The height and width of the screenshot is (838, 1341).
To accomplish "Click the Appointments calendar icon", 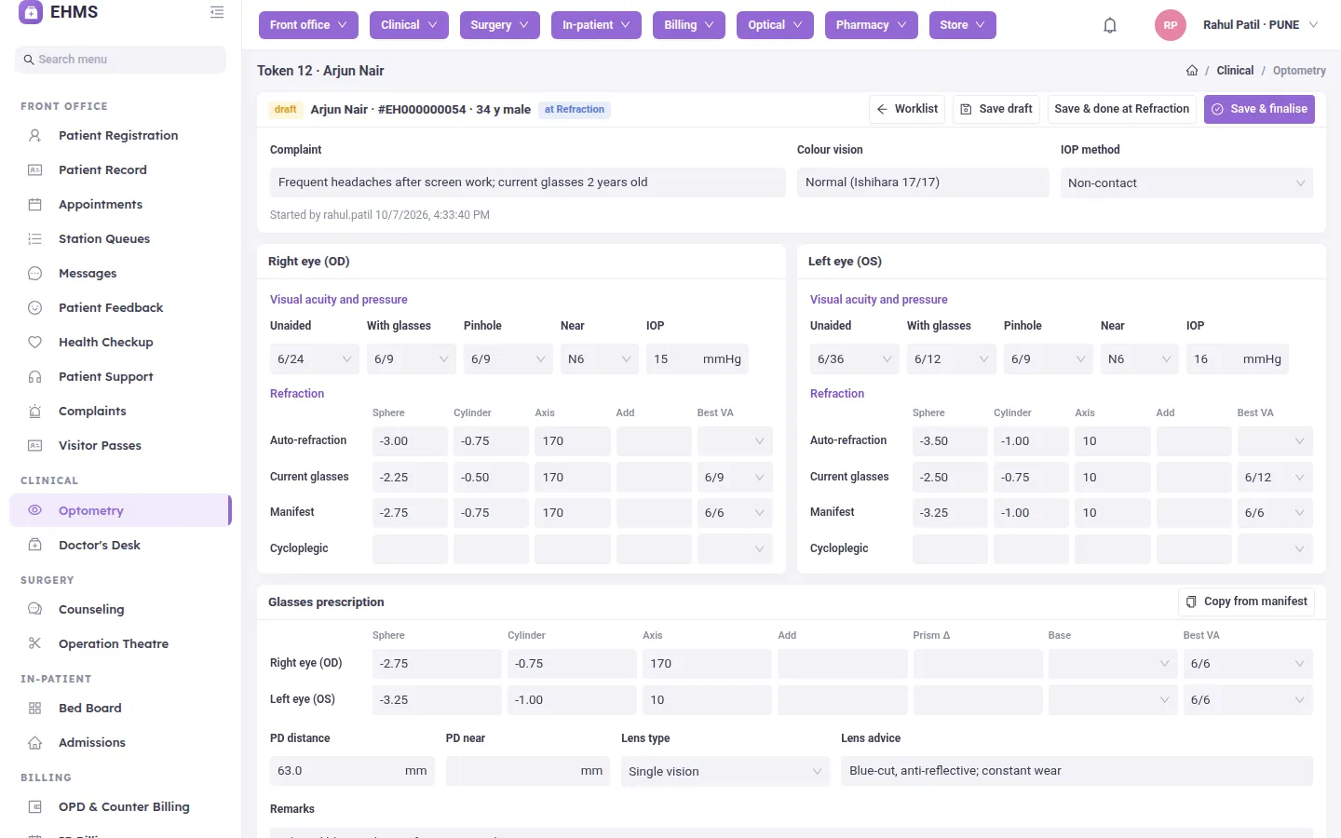I will tap(35, 204).
